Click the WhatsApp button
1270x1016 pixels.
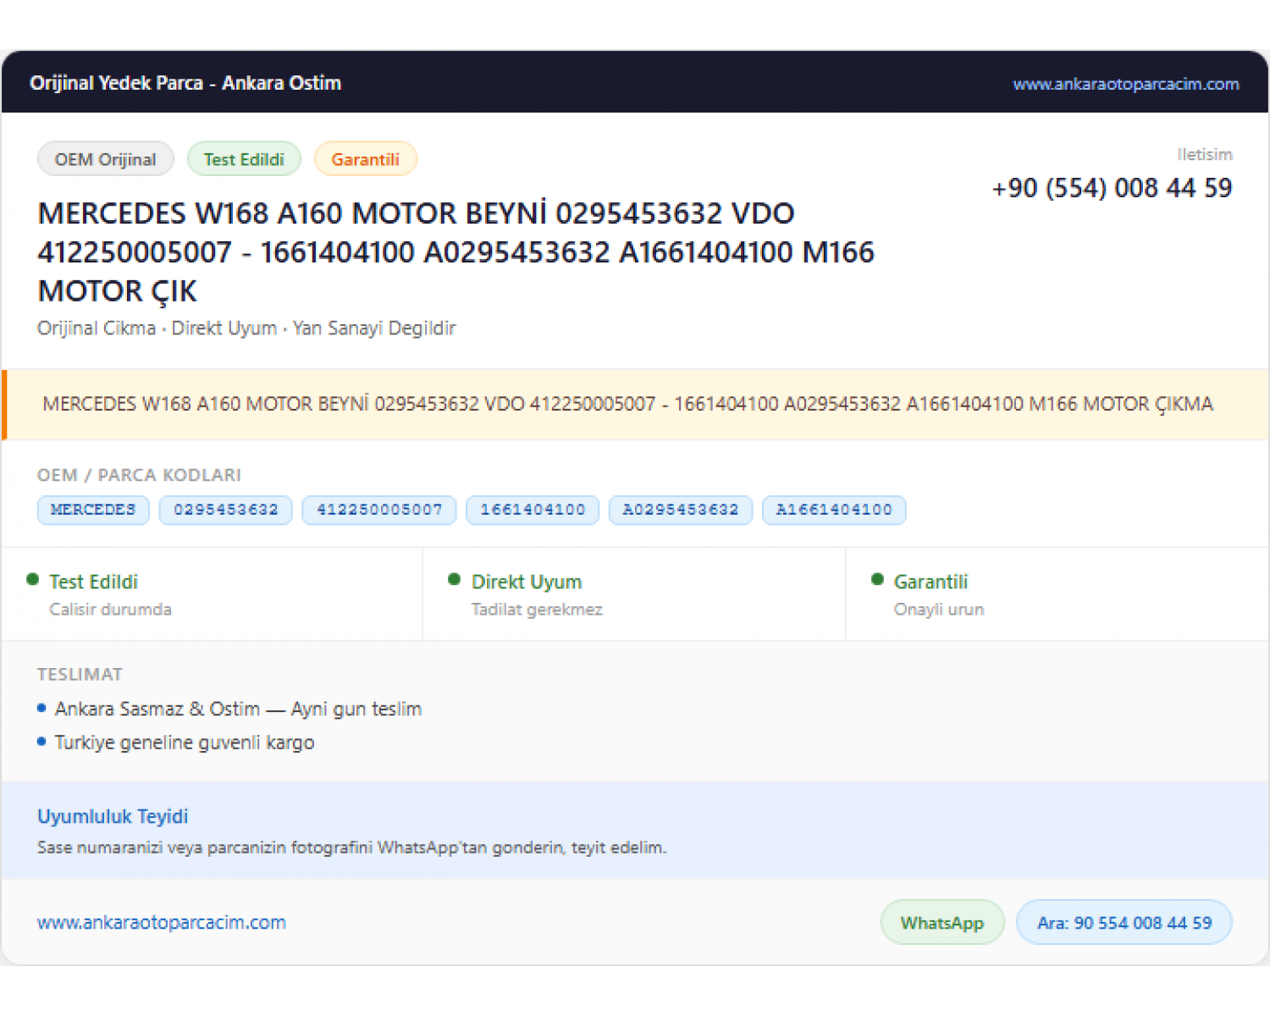tap(942, 922)
